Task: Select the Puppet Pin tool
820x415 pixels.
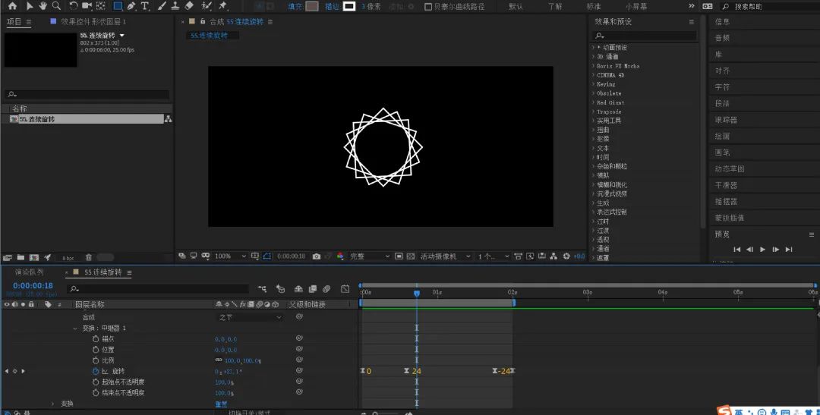Action: pyautogui.click(x=222, y=6)
